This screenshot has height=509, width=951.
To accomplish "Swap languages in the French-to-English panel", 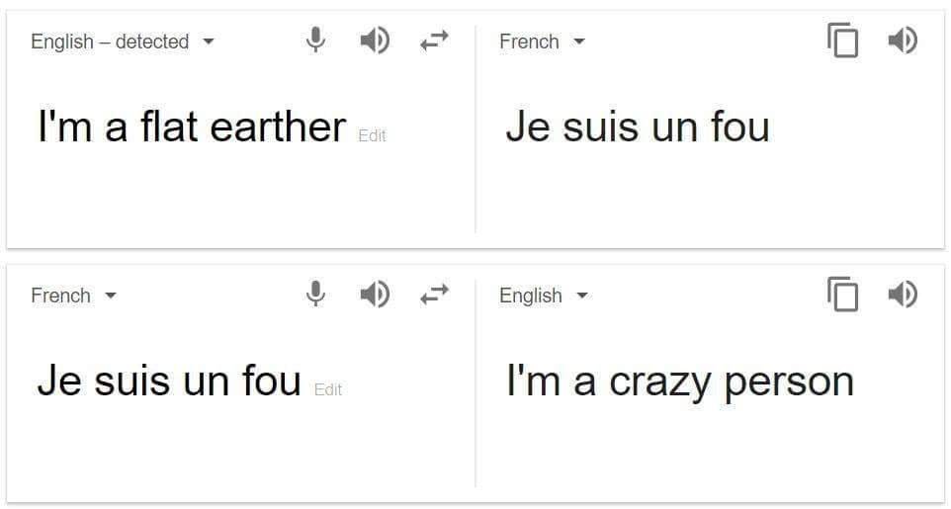I will pyautogui.click(x=434, y=295).
